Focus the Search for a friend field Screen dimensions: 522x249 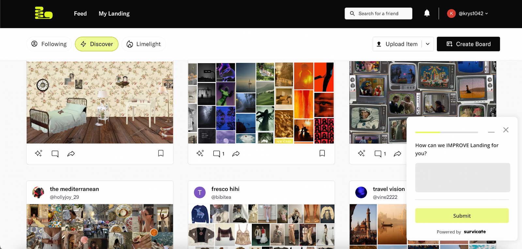378,13
